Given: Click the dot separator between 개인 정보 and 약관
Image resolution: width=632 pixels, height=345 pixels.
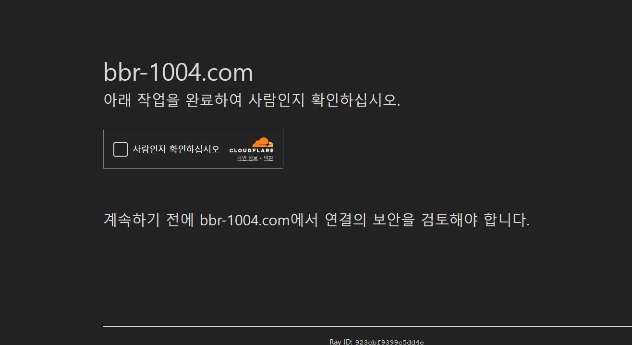Looking at the screenshot, I should click(x=261, y=159).
